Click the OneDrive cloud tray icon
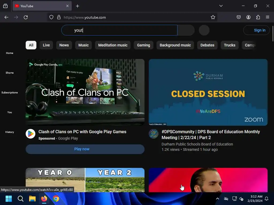274x205 pixels. tap(226, 199)
